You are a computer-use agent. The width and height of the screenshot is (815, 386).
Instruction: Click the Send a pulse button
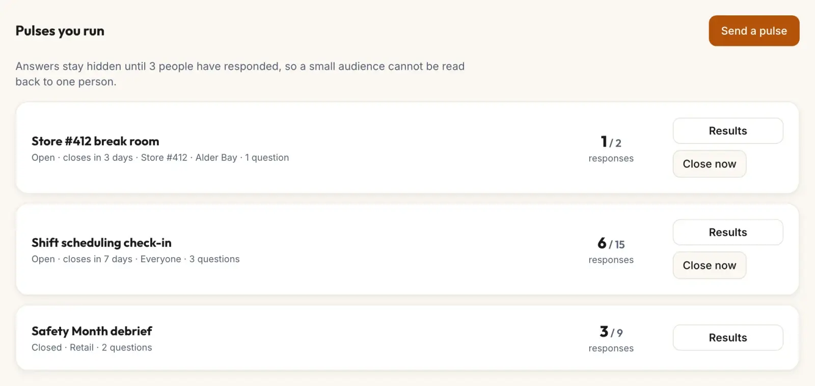(754, 31)
